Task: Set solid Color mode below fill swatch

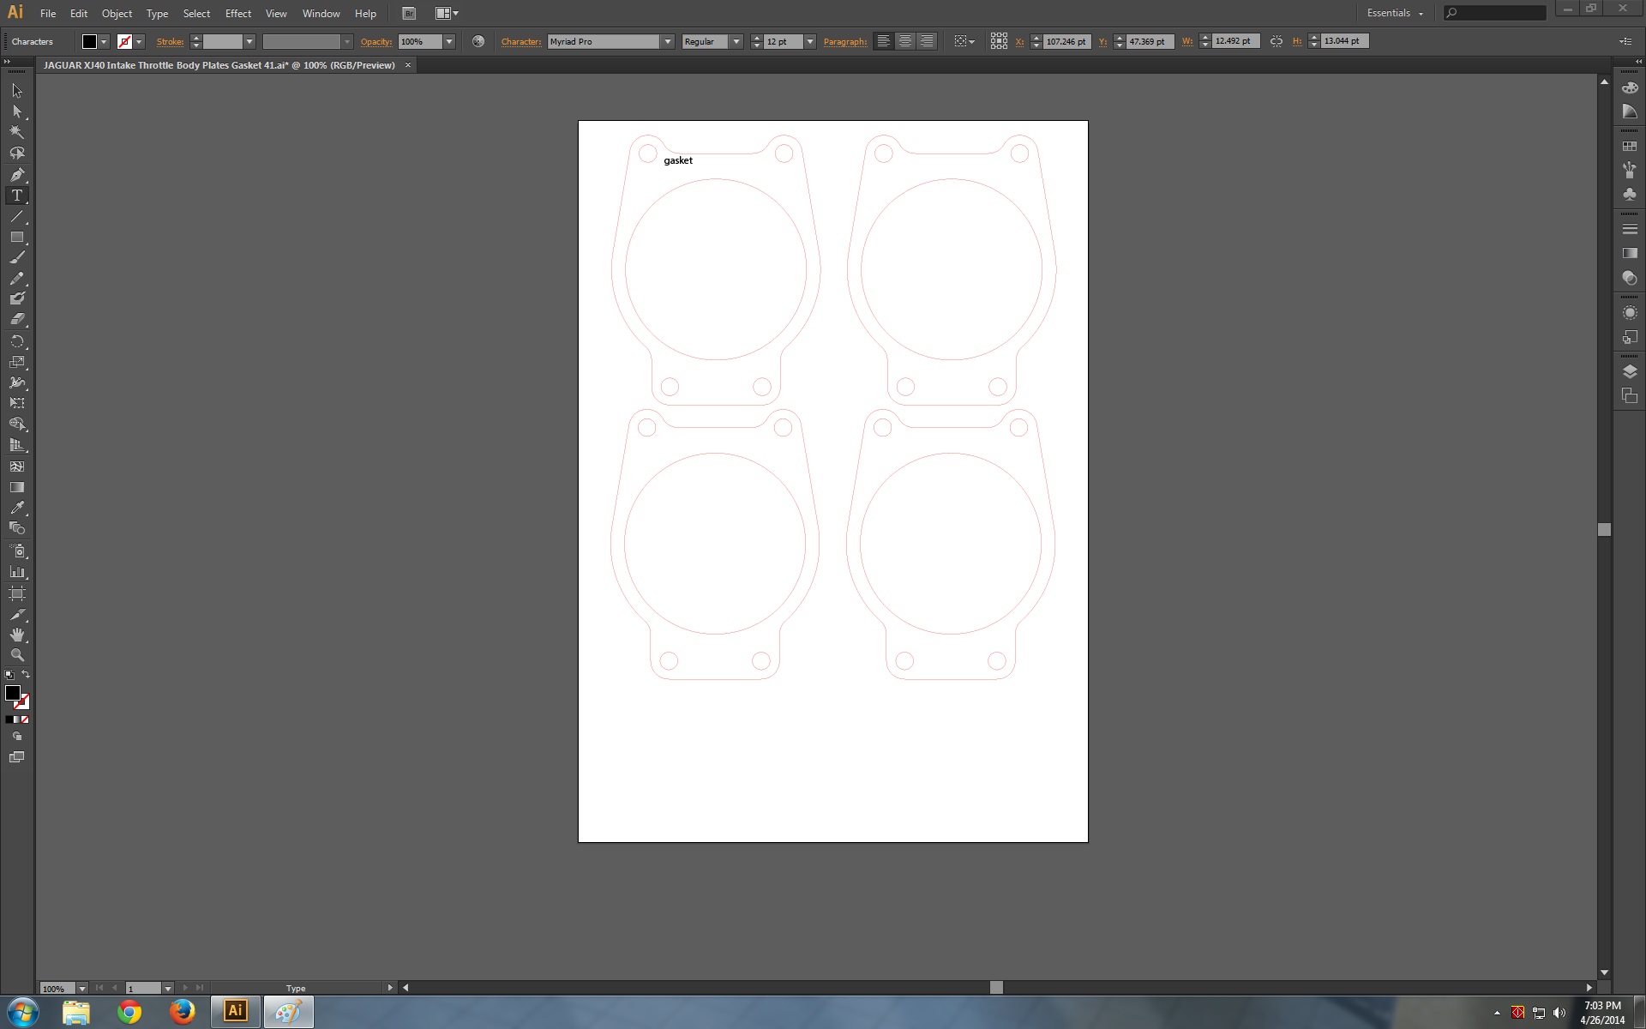Action: point(9,719)
